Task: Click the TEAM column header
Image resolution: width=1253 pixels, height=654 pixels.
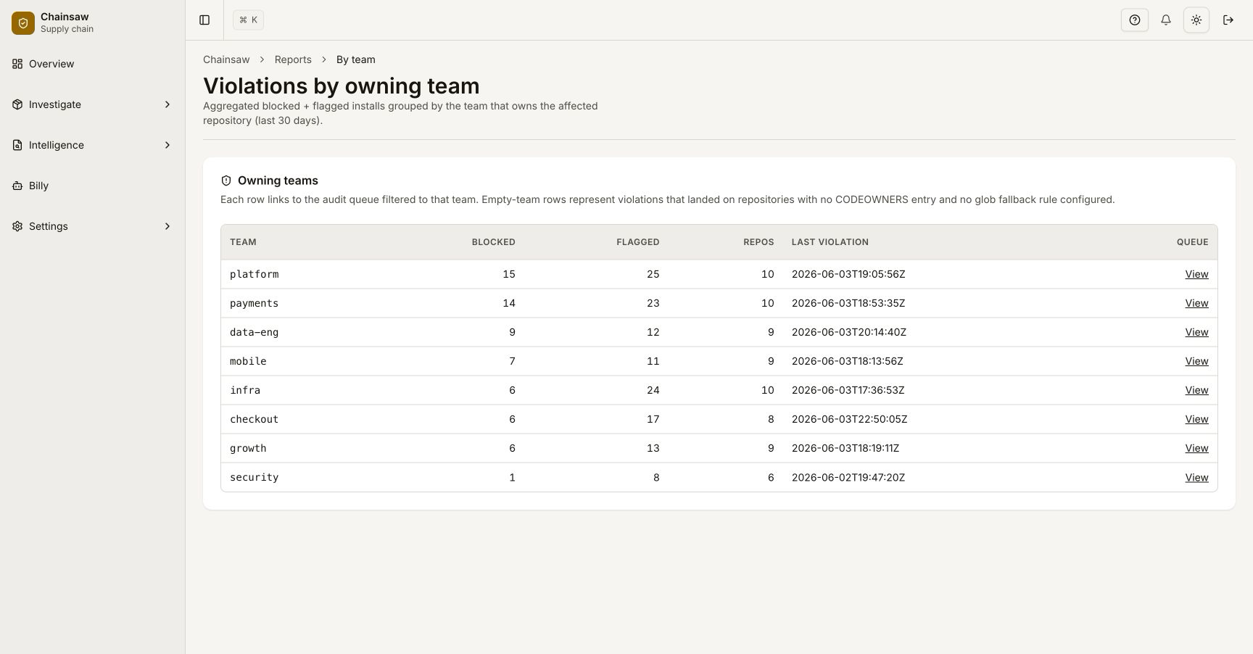Action: click(243, 242)
